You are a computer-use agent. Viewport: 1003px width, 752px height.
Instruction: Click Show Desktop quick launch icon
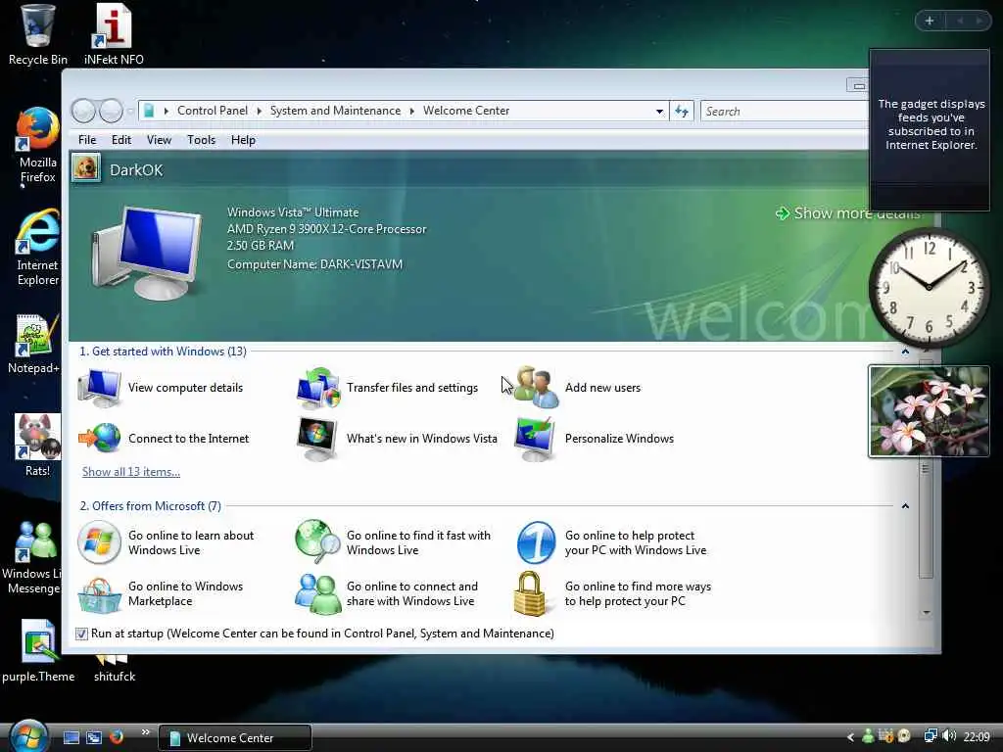(x=72, y=737)
